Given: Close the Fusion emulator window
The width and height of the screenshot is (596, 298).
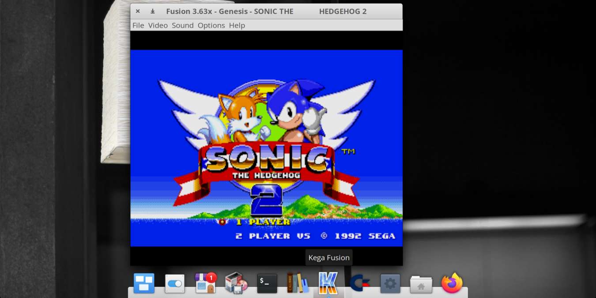Looking at the screenshot, I should tap(138, 11).
